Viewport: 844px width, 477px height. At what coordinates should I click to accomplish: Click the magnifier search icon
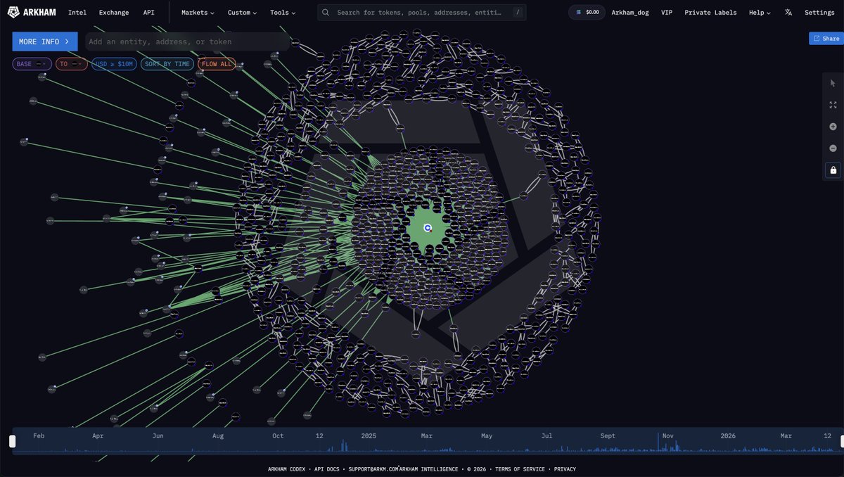pos(327,13)
